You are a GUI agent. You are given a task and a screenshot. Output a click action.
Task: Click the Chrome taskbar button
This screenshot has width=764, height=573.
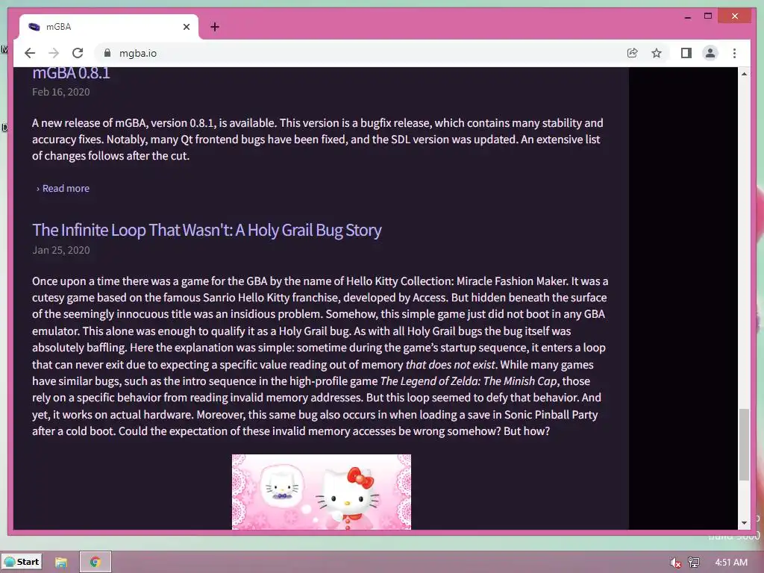pyautogui.click(x=95, y=562)
